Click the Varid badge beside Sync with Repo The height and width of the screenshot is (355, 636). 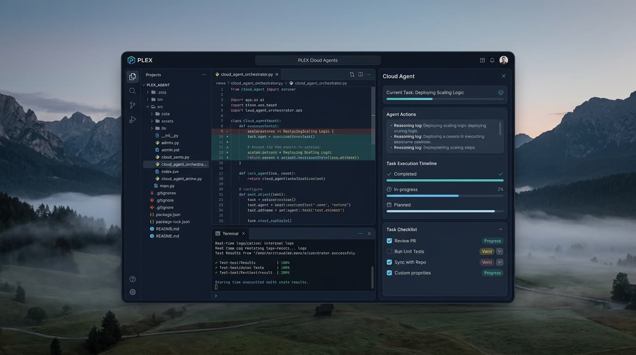[x=487, y=262]
